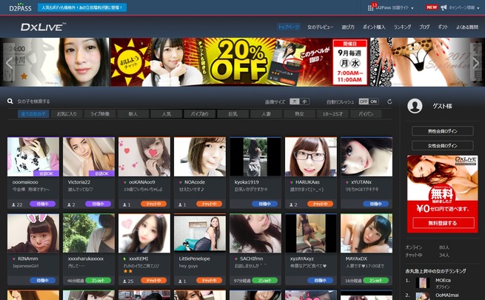Click xyzAYAxyz name text
The width and height of the screenshot is (485, 300).
pos(302,259)
